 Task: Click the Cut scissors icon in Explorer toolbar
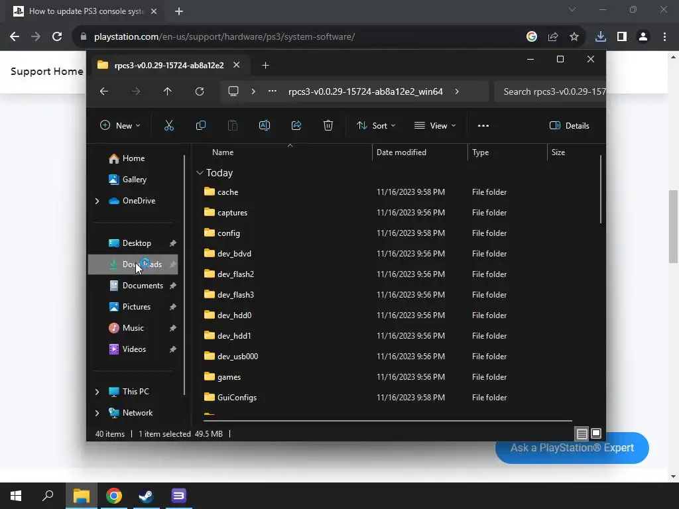click(169, 125)
